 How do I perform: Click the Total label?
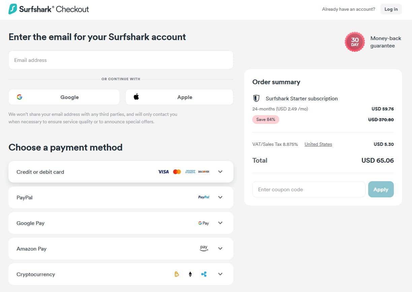(260, 160)
